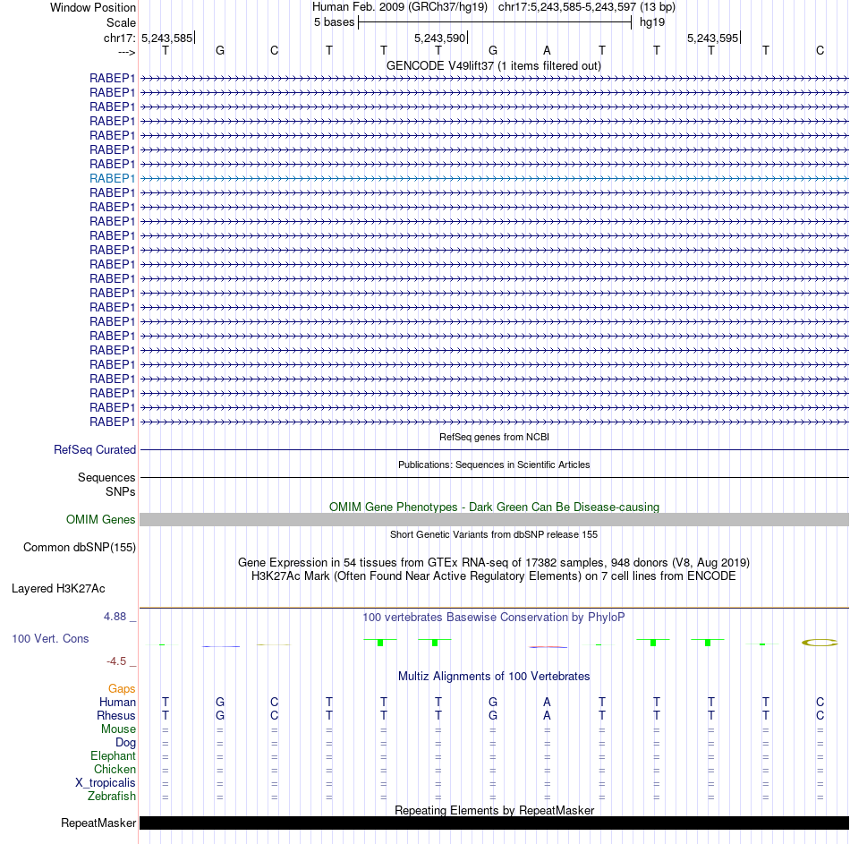Select the Rhesus species row label
This screenshot has width=850, height=844.
pos(116,716)
